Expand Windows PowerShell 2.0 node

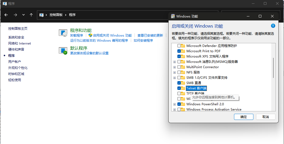pyautogui.click(x=174, y=104)
